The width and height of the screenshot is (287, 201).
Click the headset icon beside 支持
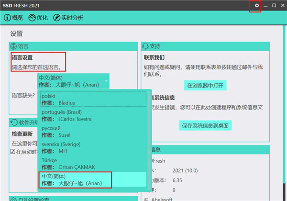click(x=145, y=46)
